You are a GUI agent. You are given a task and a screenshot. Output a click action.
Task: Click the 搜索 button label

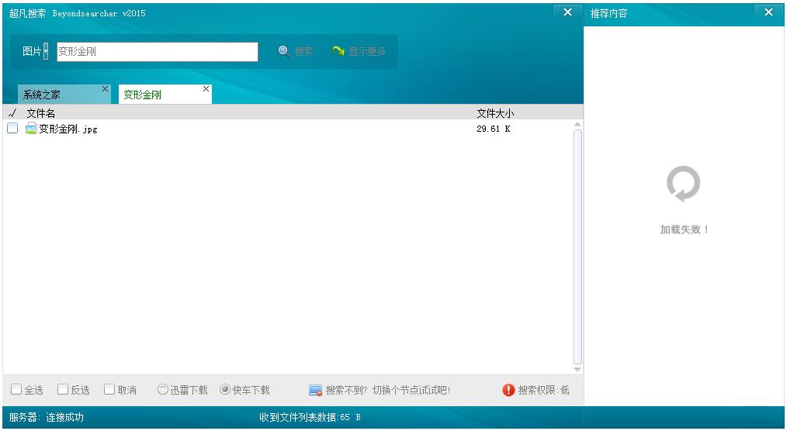pos(303,51)
